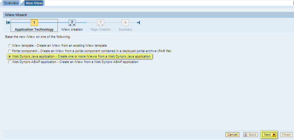This screenshot has width=294, height=140.
Task: Click the greyed step 4 roadmap box
Action: click(125, 23)
